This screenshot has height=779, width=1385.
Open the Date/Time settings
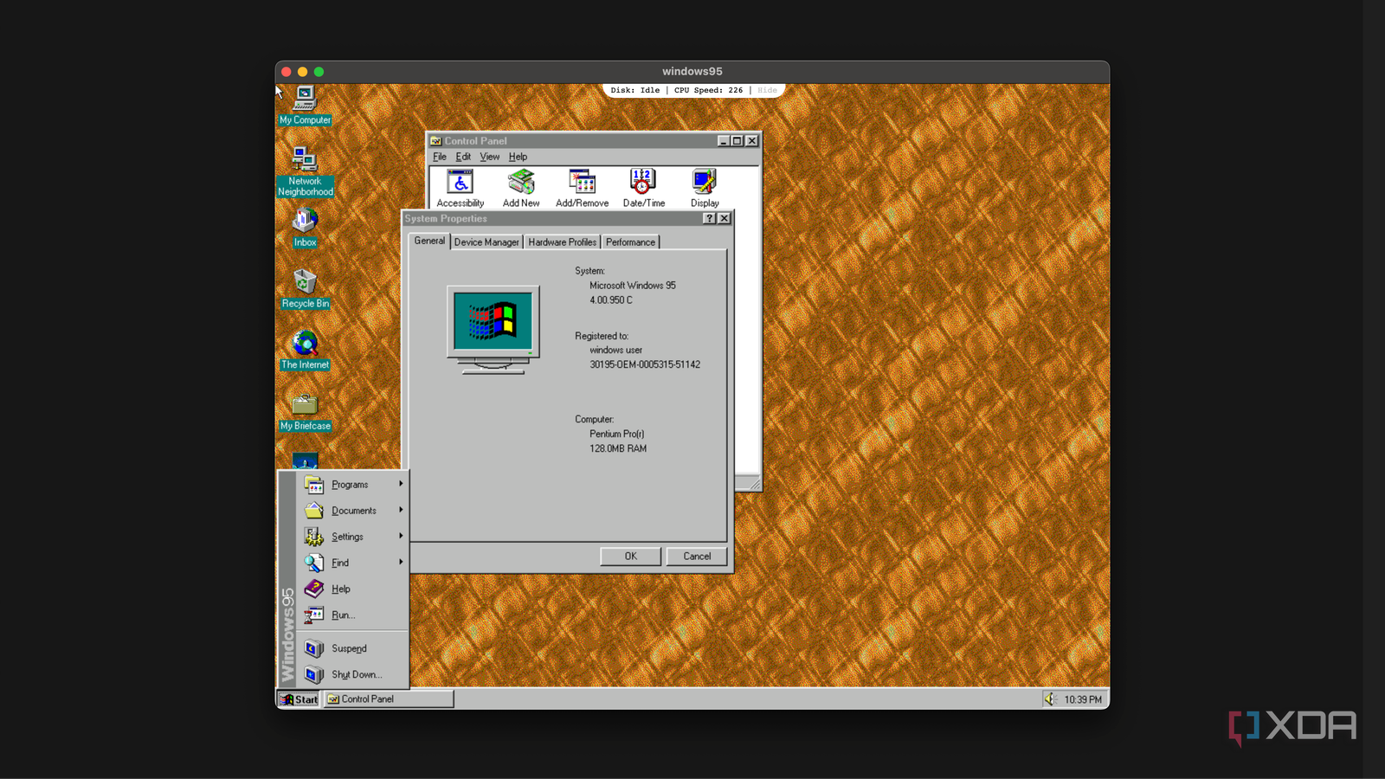click(x=642, y=182)
